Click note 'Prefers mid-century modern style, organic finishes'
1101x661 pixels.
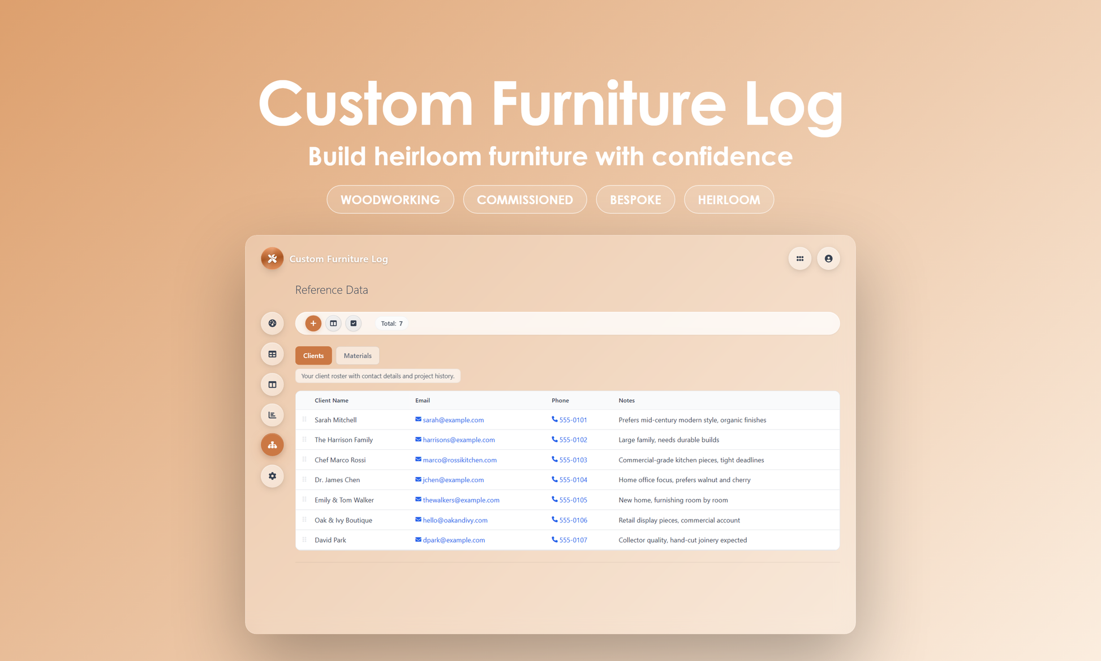coord(693,420)
